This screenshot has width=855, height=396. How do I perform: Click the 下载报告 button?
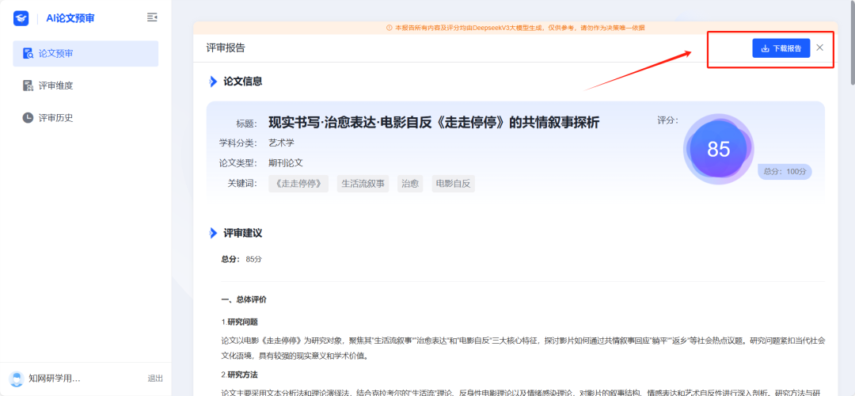point(781,48)
